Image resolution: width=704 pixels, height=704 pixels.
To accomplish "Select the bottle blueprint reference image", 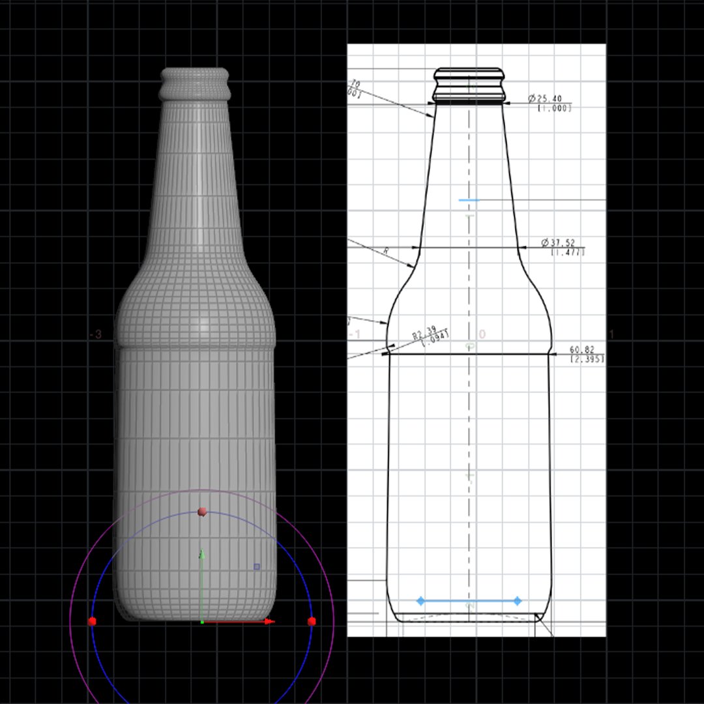I will tap(477, 340).
